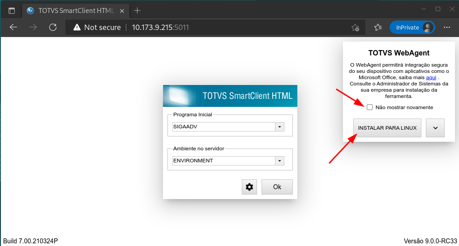Screen dimensions: 459x246
Task: Click the address bar URL
Action: pos(160,27)
